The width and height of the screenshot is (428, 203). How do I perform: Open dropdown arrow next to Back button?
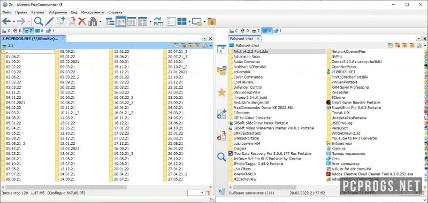[14, 21]
